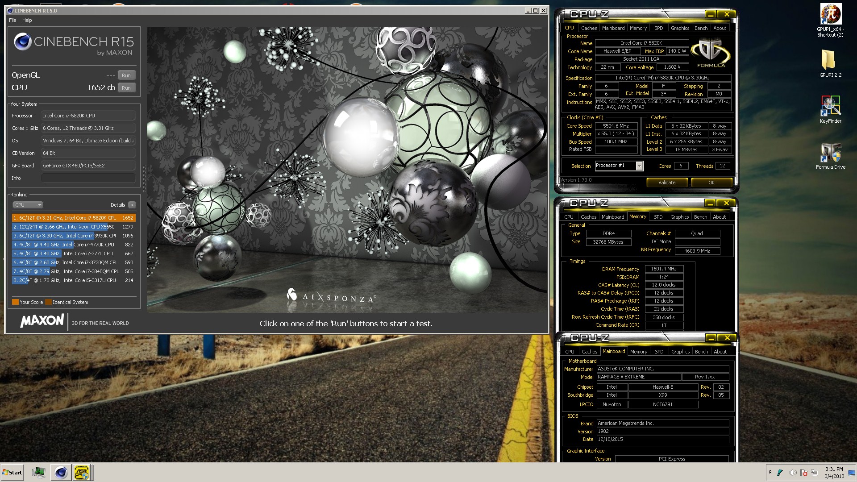Screen dimensions: 857x482
Task: Click the network connection tray icon
Action: click(815, 473)
